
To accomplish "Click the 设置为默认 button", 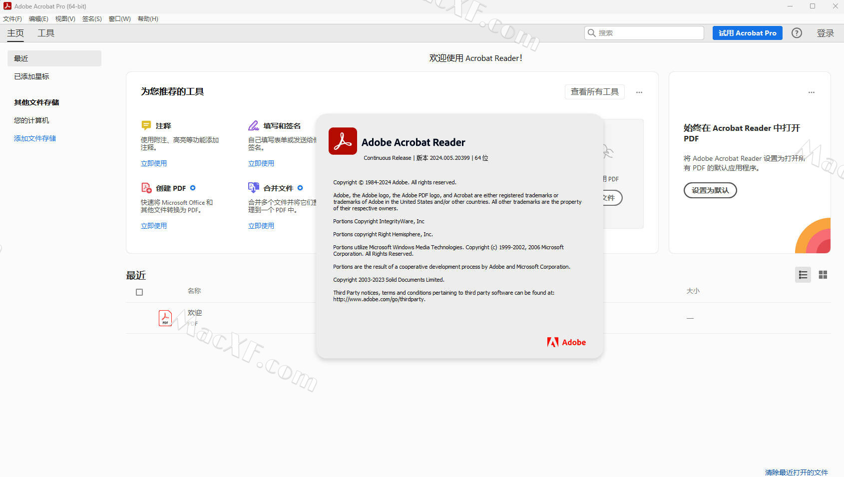I will point(710,190).
